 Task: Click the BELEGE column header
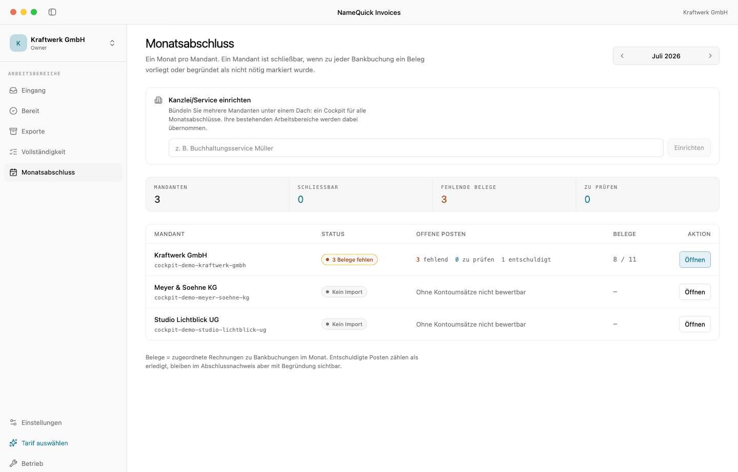click(625, 234)
